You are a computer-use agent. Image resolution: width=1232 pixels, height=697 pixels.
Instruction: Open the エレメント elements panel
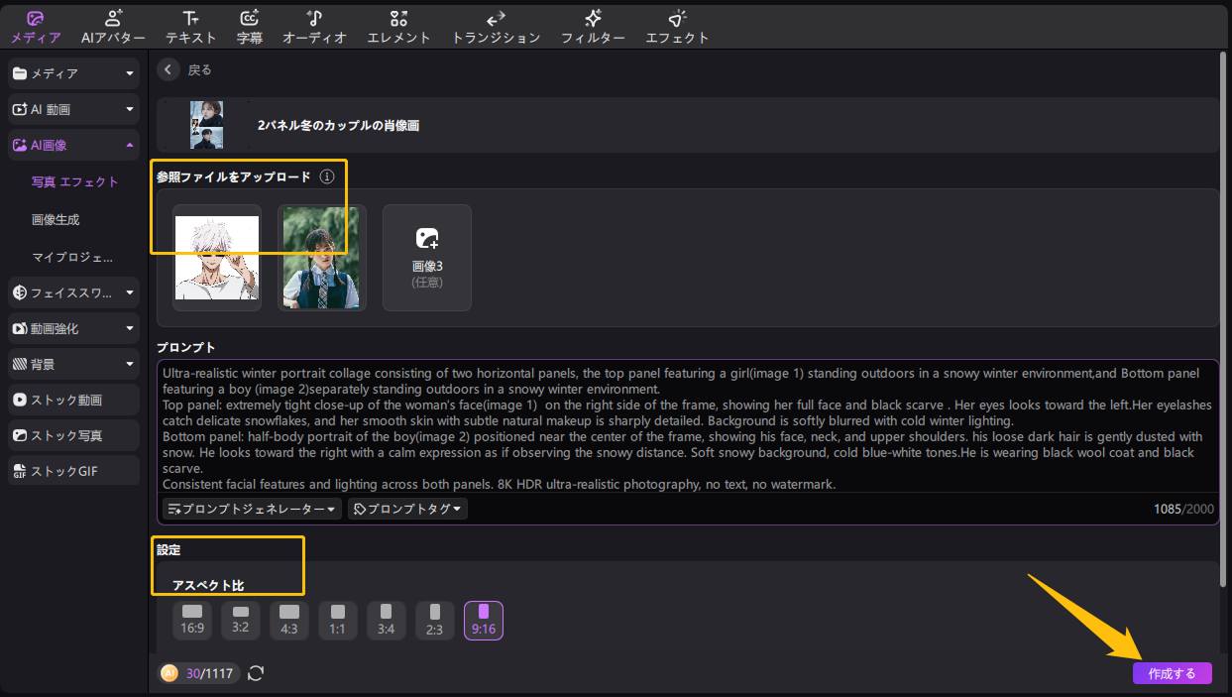(x=398, y=27)
